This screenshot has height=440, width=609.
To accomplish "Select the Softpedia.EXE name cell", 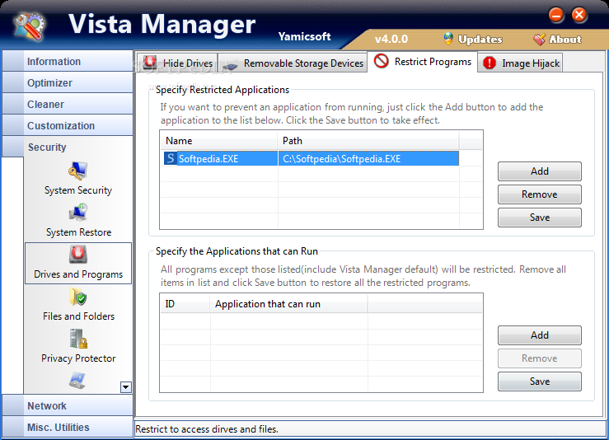I will pos(227,158).
